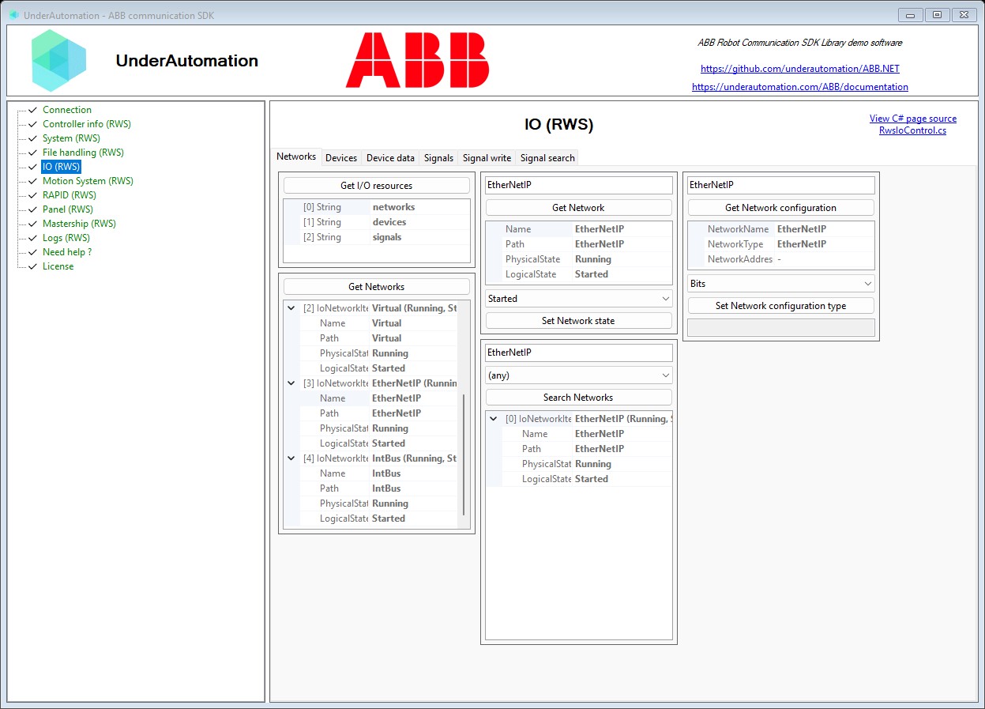985x709 pixels.
Task: Click the checkmark icon beside Connection
Action: [32, 110]
